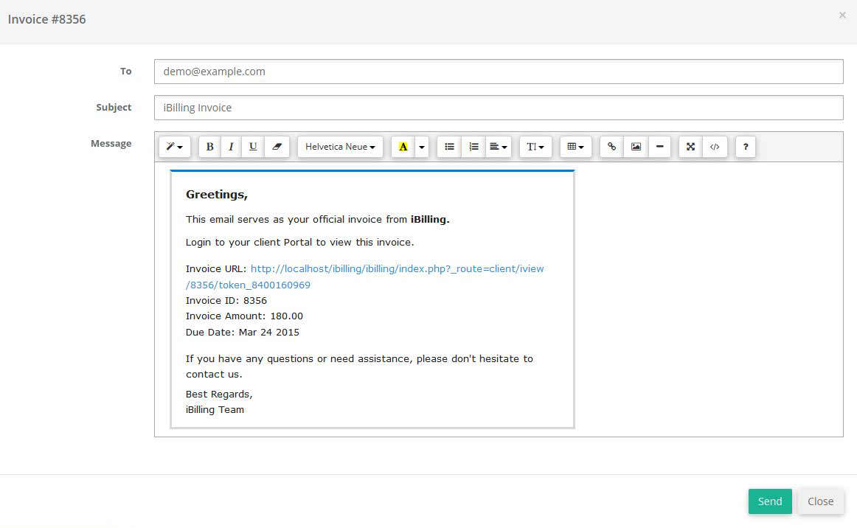Screen dimensions: 857x528
Task: Insert an unordered bullet list
Action: click(449, 147)
